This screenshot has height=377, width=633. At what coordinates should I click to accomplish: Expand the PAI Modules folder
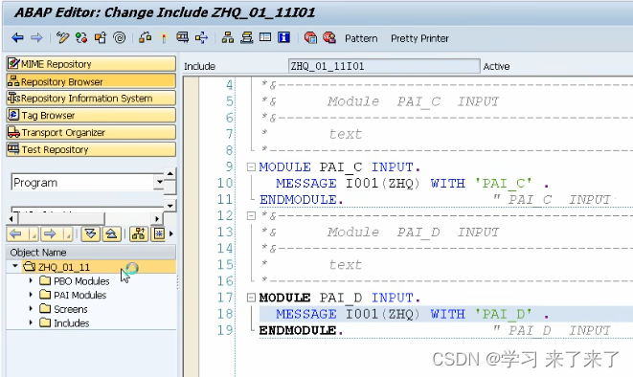tap(31, 295)
